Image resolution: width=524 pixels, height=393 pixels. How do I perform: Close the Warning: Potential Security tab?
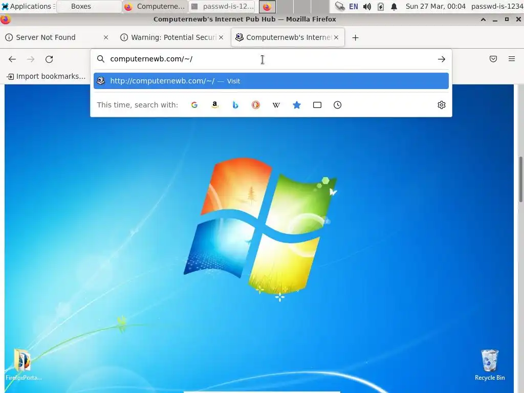[x=221, y=37]
